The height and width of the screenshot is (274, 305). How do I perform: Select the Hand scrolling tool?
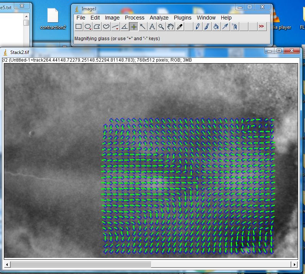point(170,26)
